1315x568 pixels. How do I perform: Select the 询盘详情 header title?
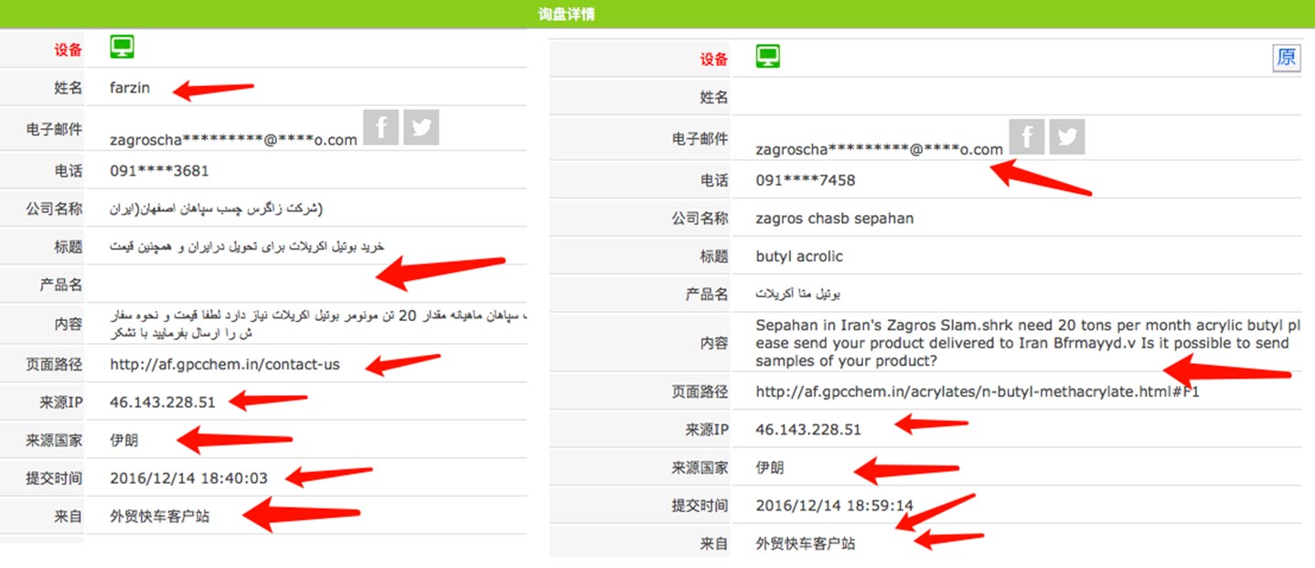click(x=566, y=14)
